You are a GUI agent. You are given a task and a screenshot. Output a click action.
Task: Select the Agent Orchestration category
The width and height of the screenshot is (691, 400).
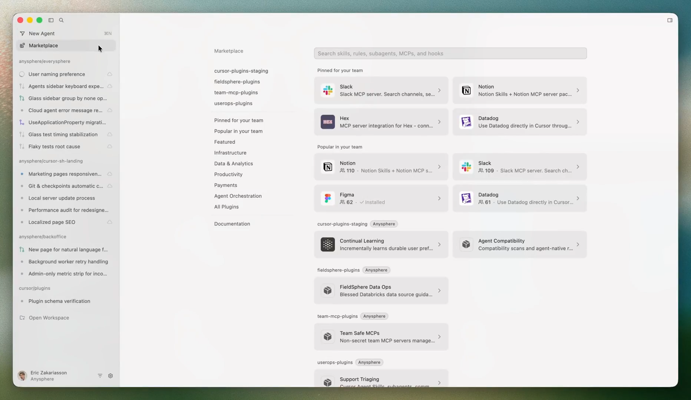238,196
